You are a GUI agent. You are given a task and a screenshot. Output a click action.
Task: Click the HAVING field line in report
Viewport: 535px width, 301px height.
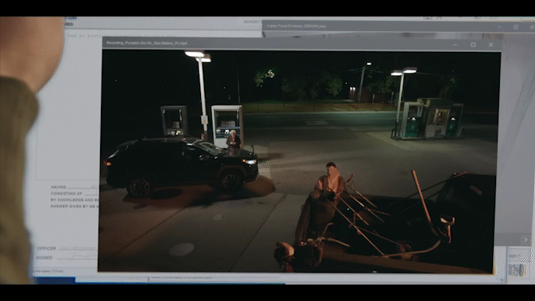click(83, 187)
